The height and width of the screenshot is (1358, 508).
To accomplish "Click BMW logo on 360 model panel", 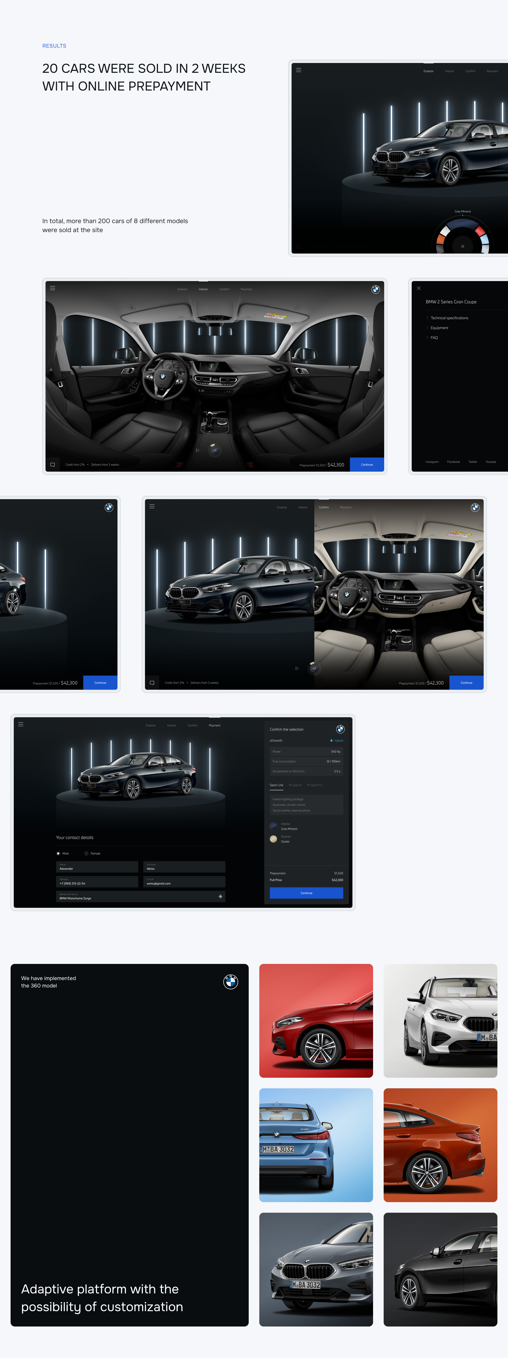I will pyautogui.click(x=230, y=982).
